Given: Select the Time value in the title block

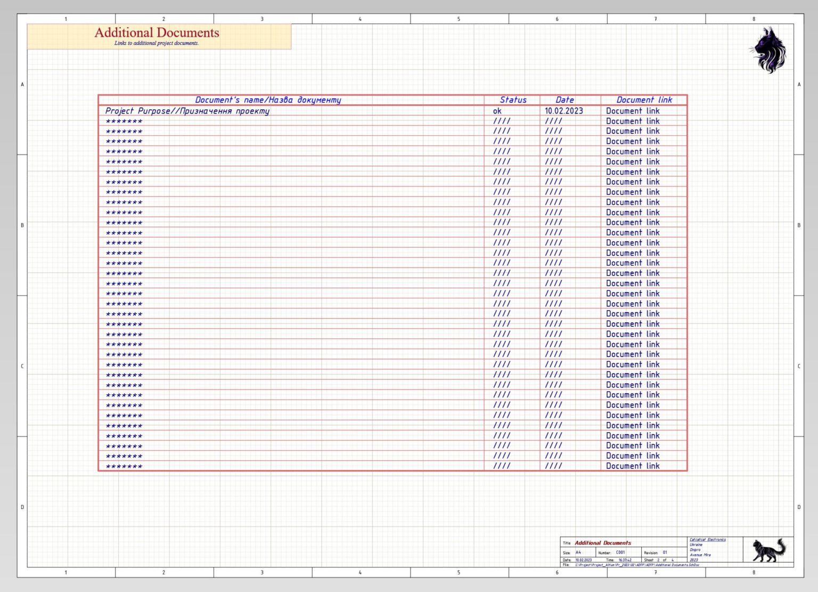Looking at the screenshot, I should (625, 560).
